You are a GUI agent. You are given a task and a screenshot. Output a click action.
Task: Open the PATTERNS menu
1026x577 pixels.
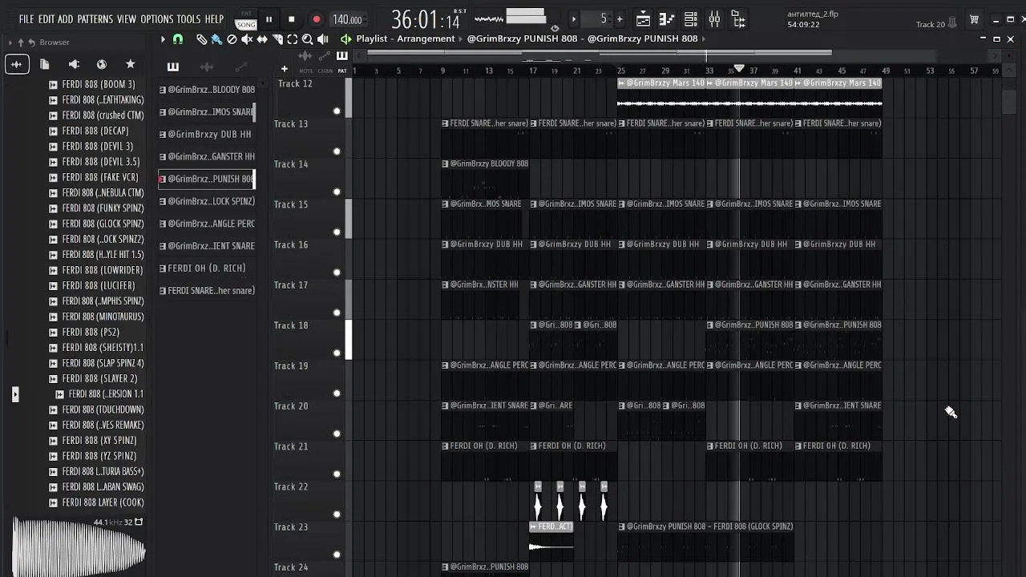click(x=95, y=19)
